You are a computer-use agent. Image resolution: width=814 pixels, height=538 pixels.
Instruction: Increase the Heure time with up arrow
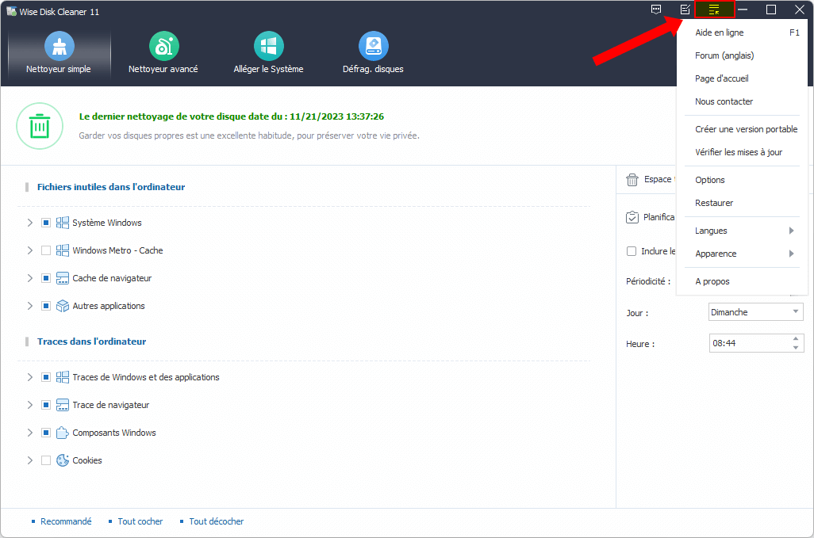click(796, 339)
